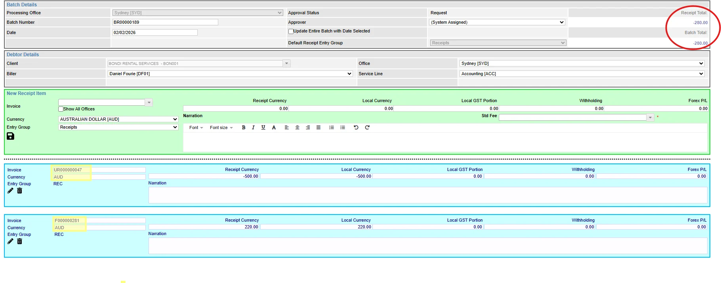Open the Font size menu

[x=221, y=127]
